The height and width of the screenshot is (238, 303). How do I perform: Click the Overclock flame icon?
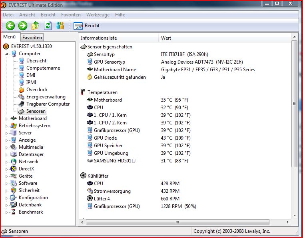point(21,90)
